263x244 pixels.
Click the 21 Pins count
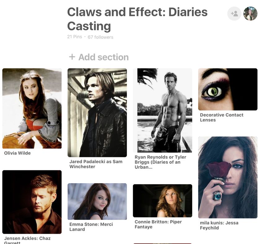click(75, 37)
